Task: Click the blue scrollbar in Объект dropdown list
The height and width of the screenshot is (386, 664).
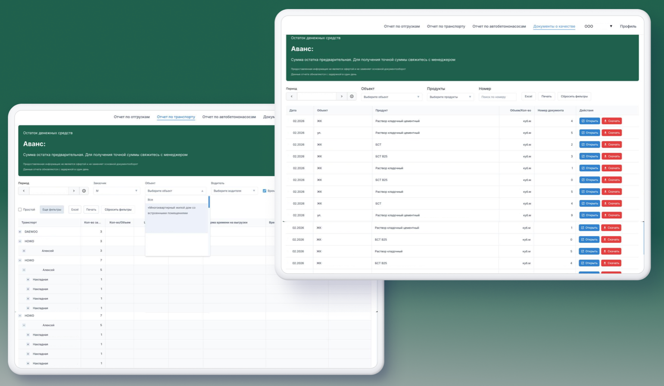Action: (x=209, y=202)
